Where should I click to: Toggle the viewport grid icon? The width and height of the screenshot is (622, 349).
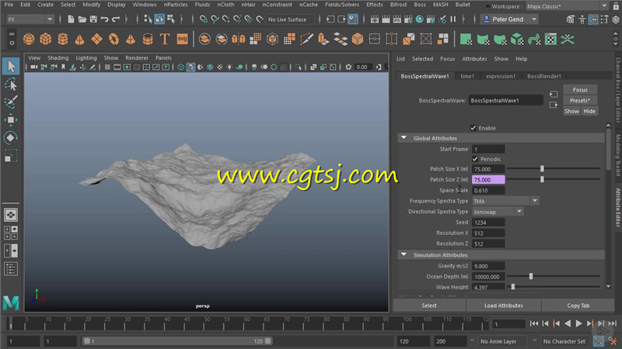107,67
